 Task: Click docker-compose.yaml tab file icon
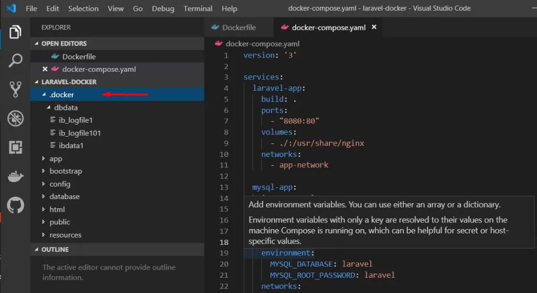[285, 27]
